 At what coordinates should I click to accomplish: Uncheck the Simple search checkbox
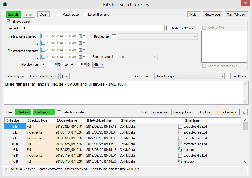pos(9,21)
